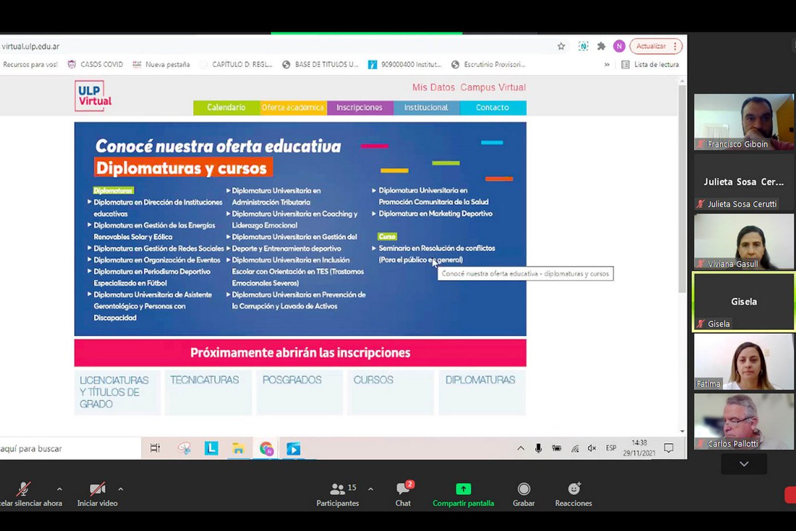Select the Institucional tab

pos(426,108)
